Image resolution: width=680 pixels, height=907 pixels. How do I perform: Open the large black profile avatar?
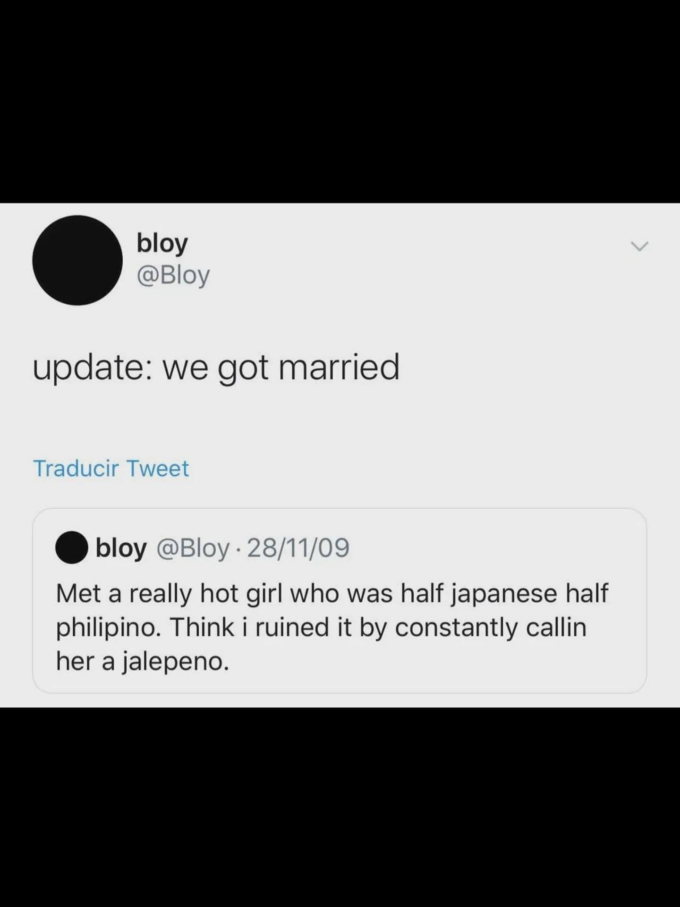pos(77,260)
